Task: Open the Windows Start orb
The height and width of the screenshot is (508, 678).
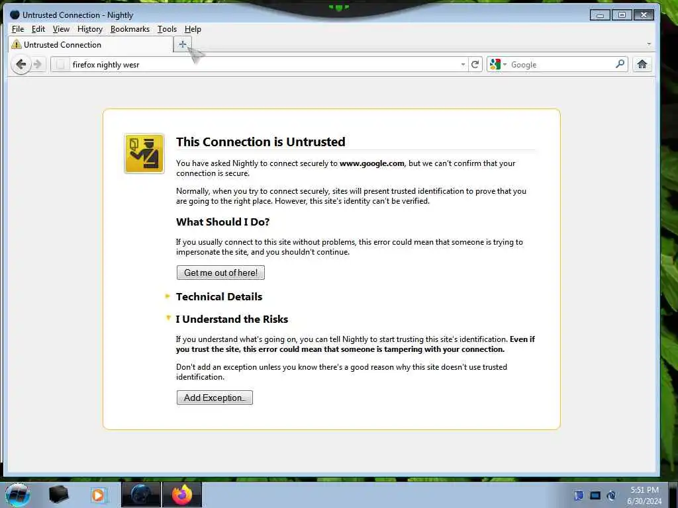Action: [x=18, y=495]
